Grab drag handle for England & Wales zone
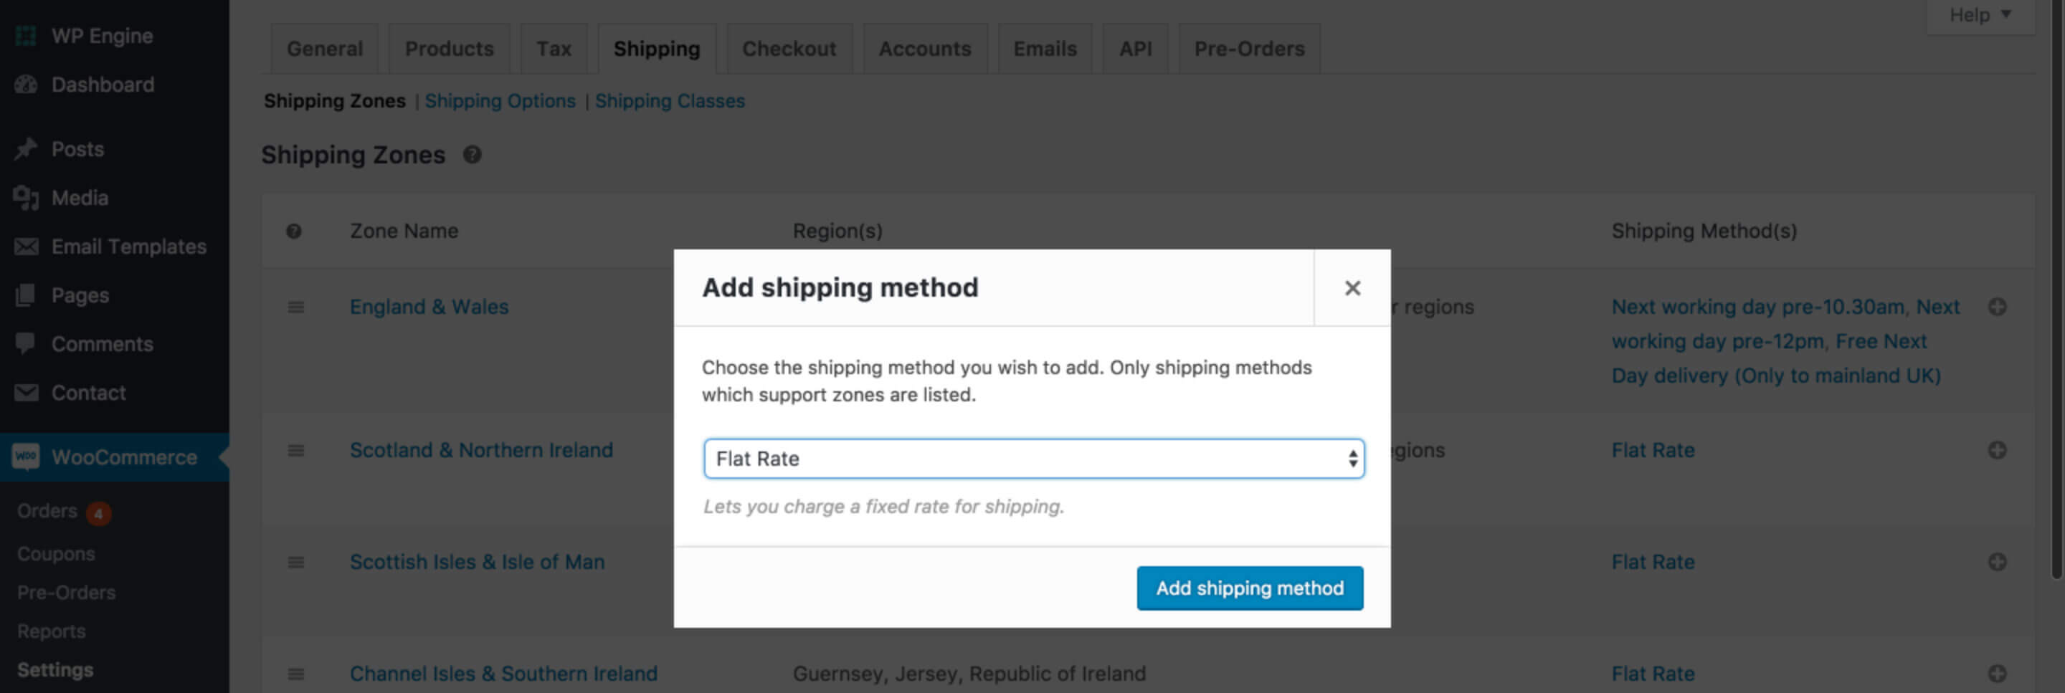 [296, 307]
